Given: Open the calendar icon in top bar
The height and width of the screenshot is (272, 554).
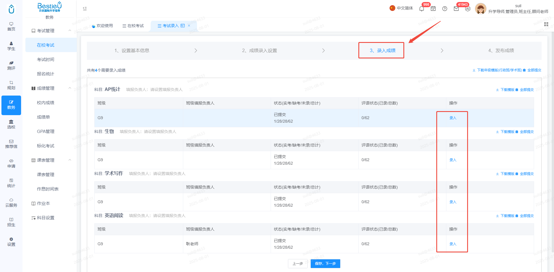Looking at the screenshot, I should tap(433, 9).
